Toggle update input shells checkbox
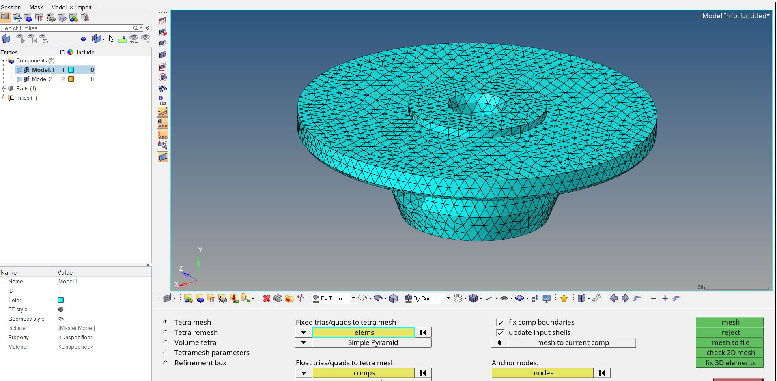This screenshot has height=381, width=777. (x=500, y=332)
